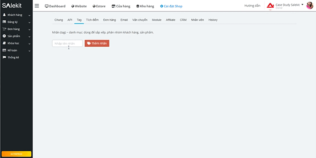Viewport: 316px width, 158px height.
Task: Click the Sản phẩm sidebar icon
Action: (4, 36)
